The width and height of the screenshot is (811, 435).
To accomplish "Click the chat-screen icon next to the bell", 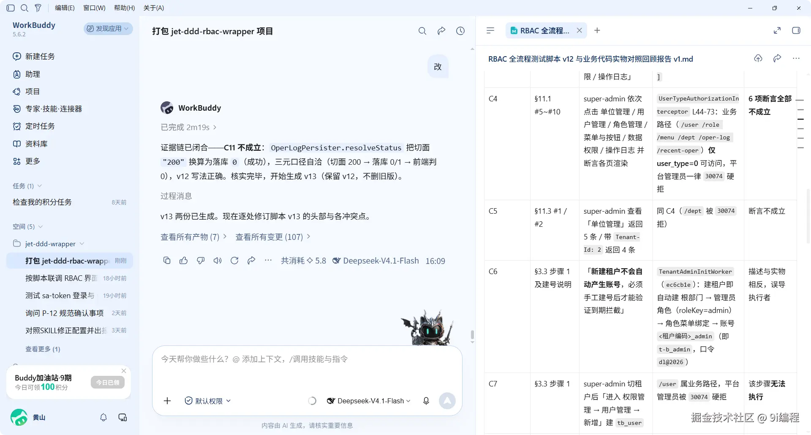I will (x=122, y=417).
